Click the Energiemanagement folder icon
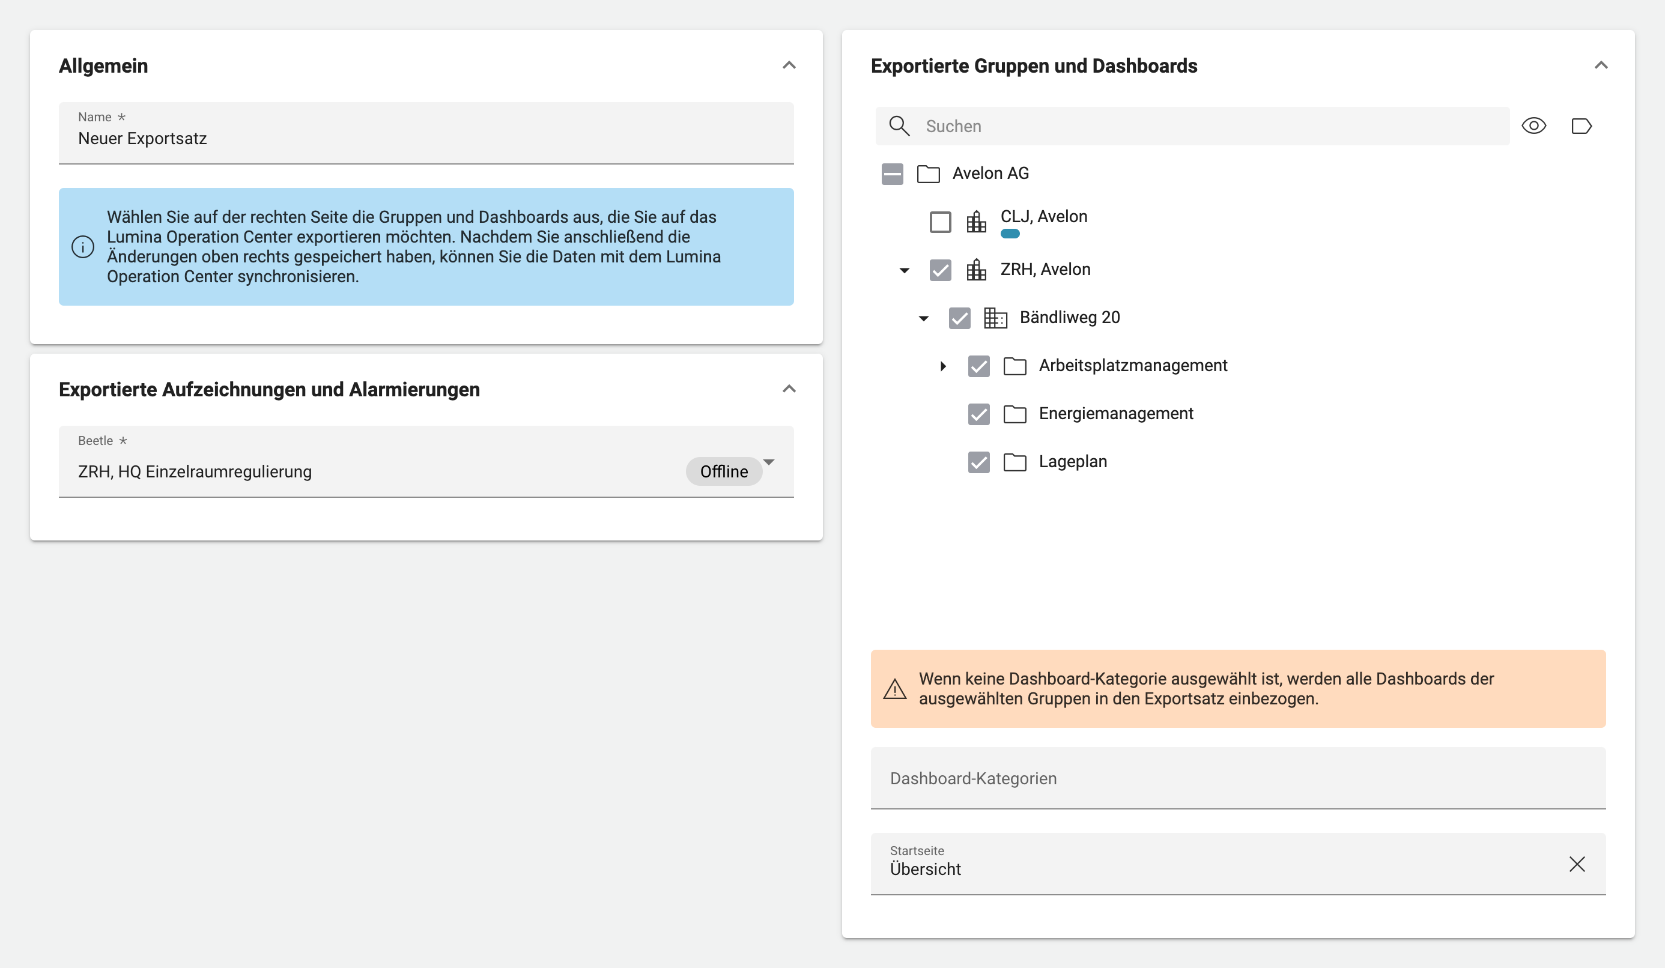This screenshot has height=968, width=1665. point(1014,414)
